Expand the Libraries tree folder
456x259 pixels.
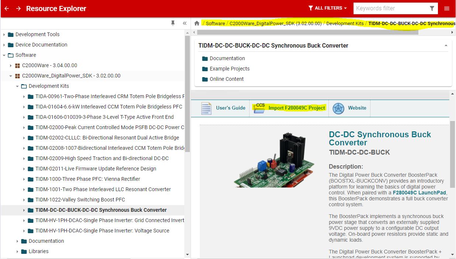coord(17,251)
